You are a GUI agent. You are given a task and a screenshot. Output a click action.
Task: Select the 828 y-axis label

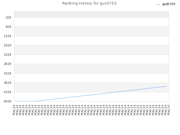(8, 27)
